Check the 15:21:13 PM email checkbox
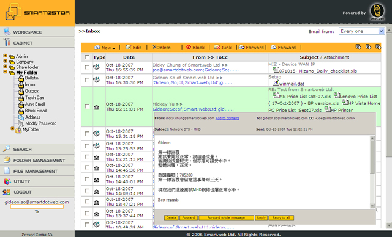 87,157
